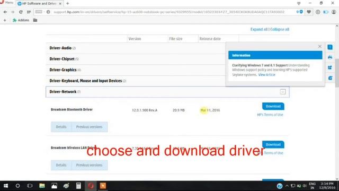Screen dimensions: 339x191
Task: Open the orange app icon in taskbar
Action: tap(103, 186)
